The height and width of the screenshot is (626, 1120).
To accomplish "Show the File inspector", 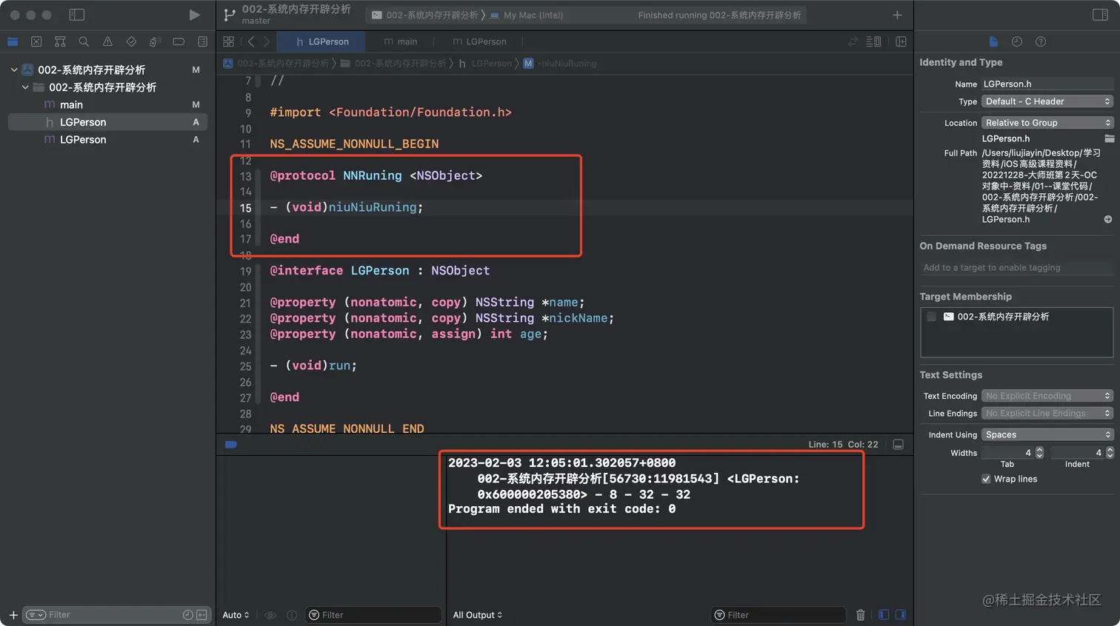I will [993, 41].
